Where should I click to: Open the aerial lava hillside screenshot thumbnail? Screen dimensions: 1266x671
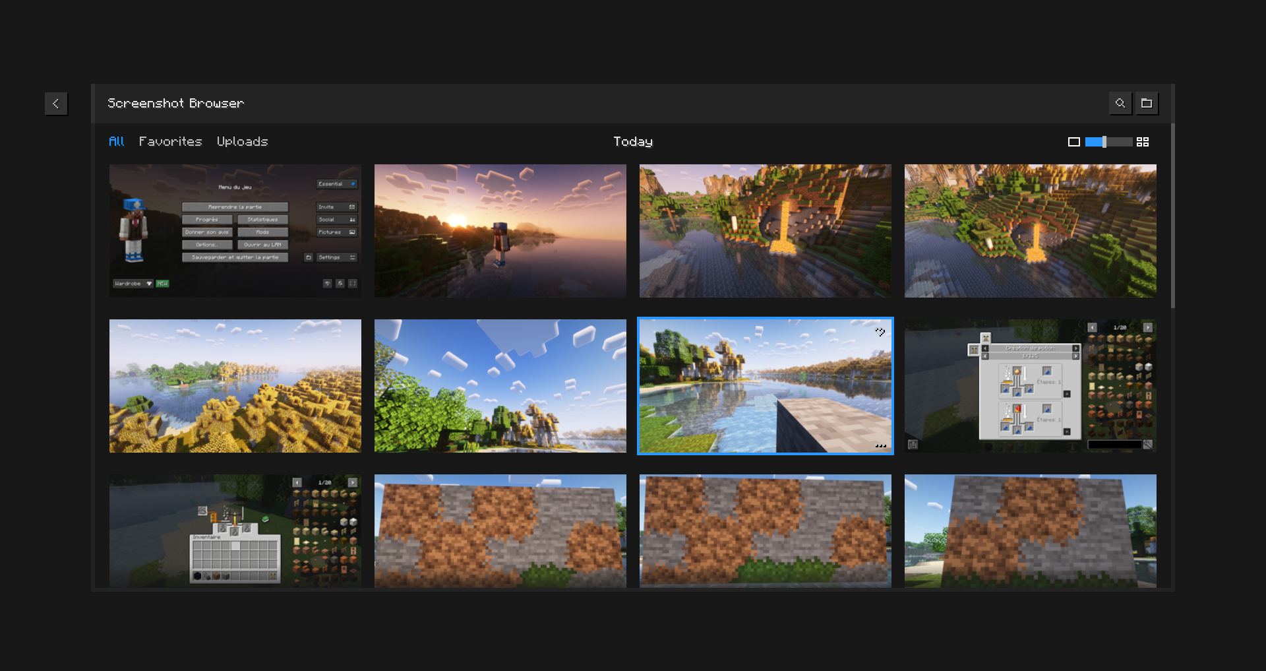pyautogui.click(x=1031, y=231)
